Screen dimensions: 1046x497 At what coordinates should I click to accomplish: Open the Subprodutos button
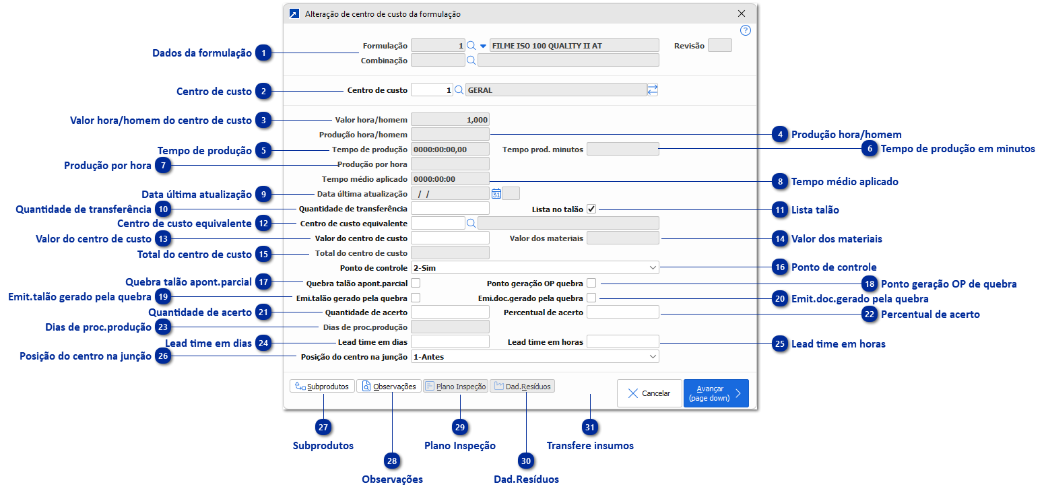click(322, 387)
